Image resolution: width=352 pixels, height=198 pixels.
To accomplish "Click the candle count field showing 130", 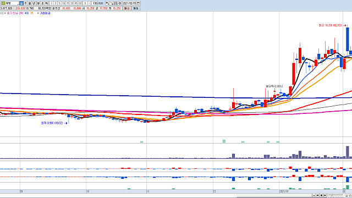I will click(95, 3).
